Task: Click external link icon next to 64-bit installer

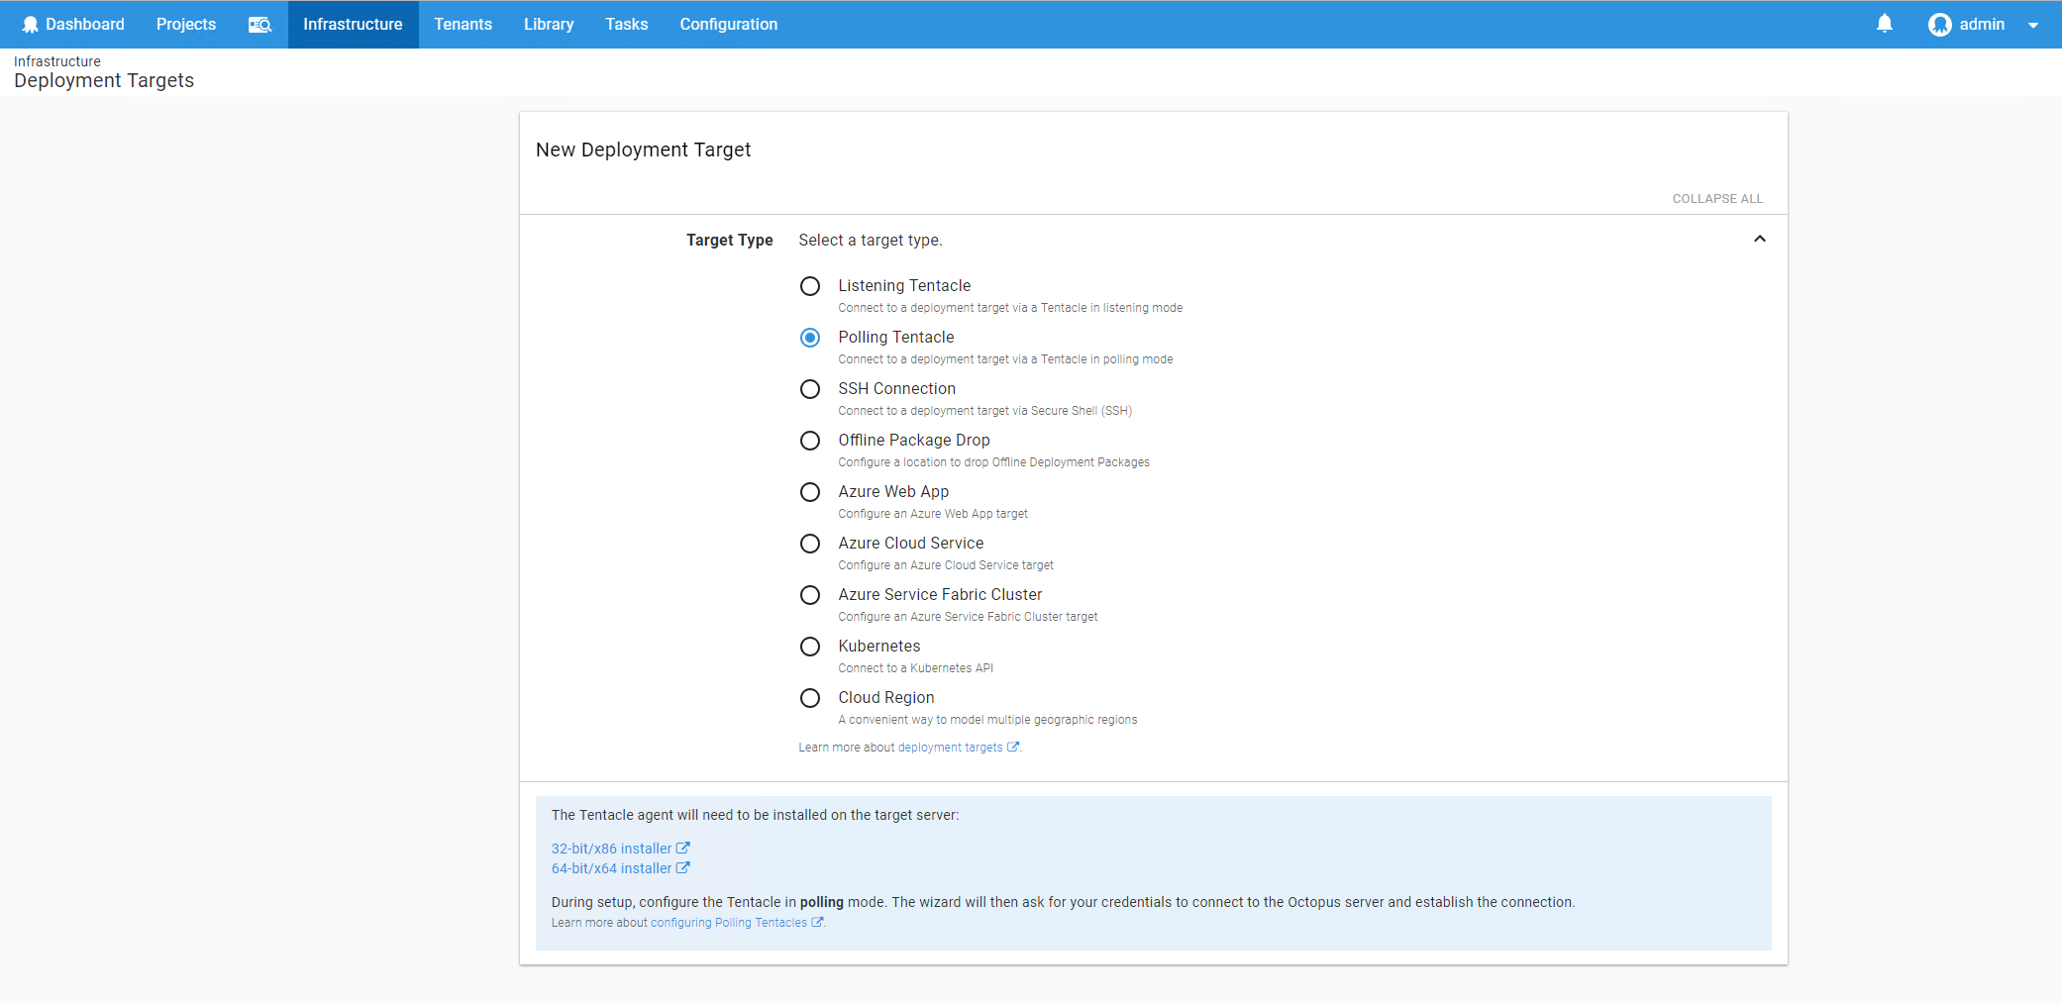Action: 682,868
